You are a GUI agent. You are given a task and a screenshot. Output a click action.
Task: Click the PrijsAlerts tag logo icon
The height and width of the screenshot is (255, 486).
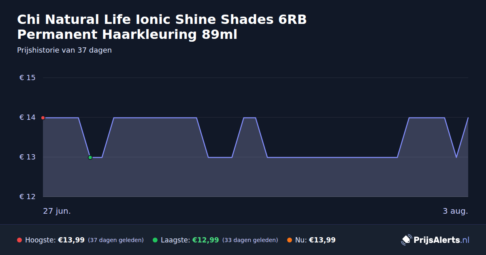(x=406, y=240)
